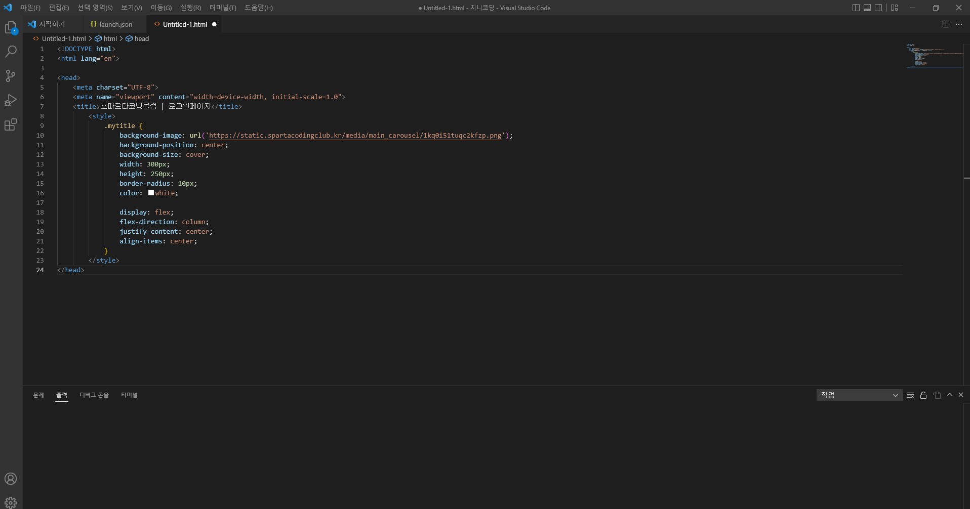Click the '<meta charset="UTF-8">' line

click(x=116, y=88)
